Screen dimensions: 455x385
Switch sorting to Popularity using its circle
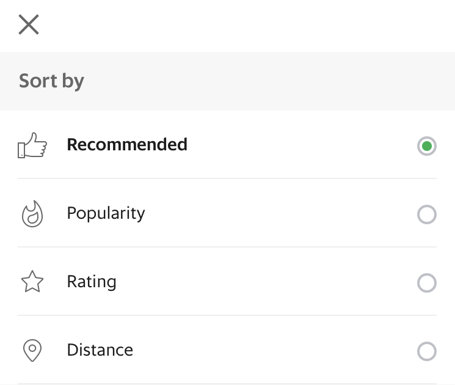pos(426,215)
